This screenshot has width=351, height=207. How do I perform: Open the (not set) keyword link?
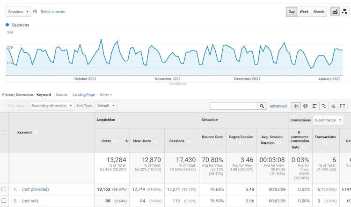pos(30,201)
